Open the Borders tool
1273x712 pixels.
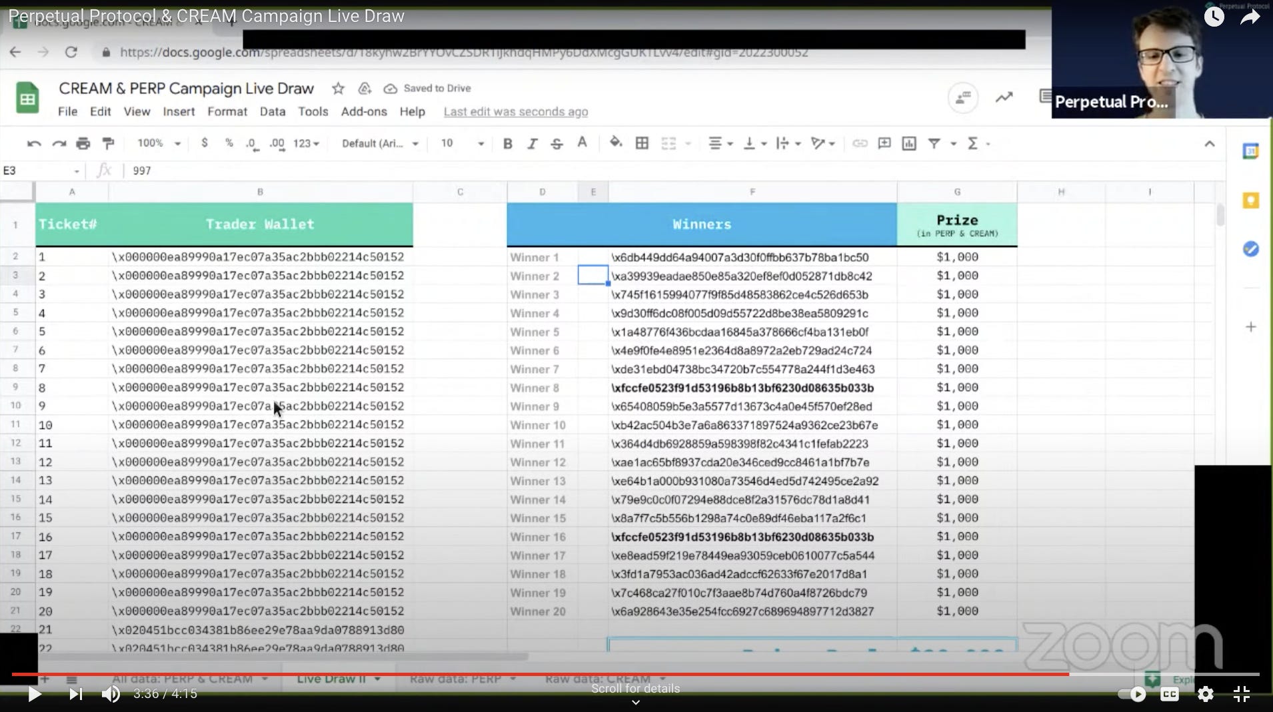pyautogui.click(x=642, y=143)
